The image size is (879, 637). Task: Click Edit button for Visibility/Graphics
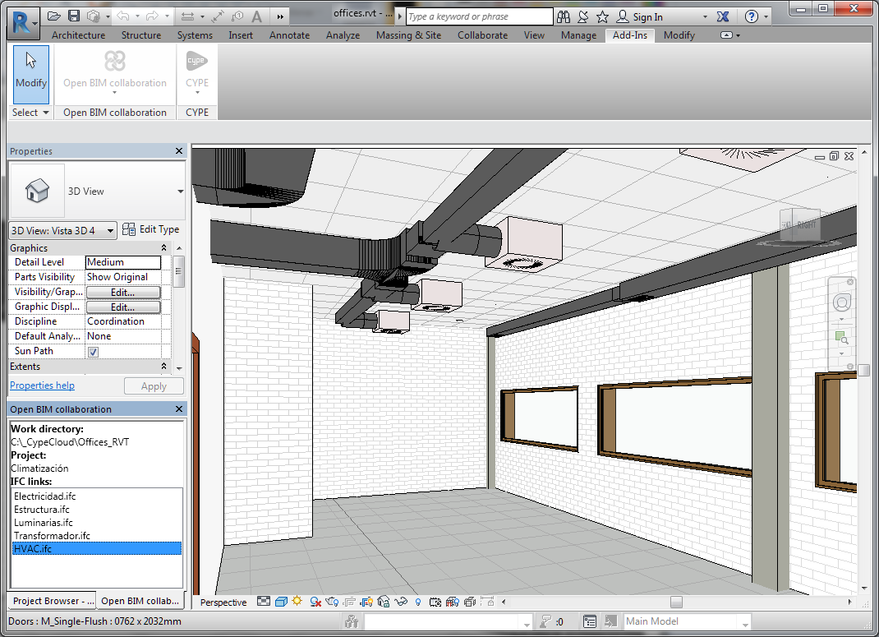123,293
